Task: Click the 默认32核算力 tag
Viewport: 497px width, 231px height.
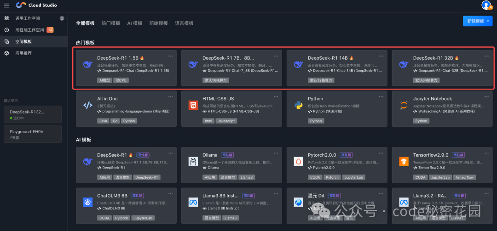Action: 321,80
